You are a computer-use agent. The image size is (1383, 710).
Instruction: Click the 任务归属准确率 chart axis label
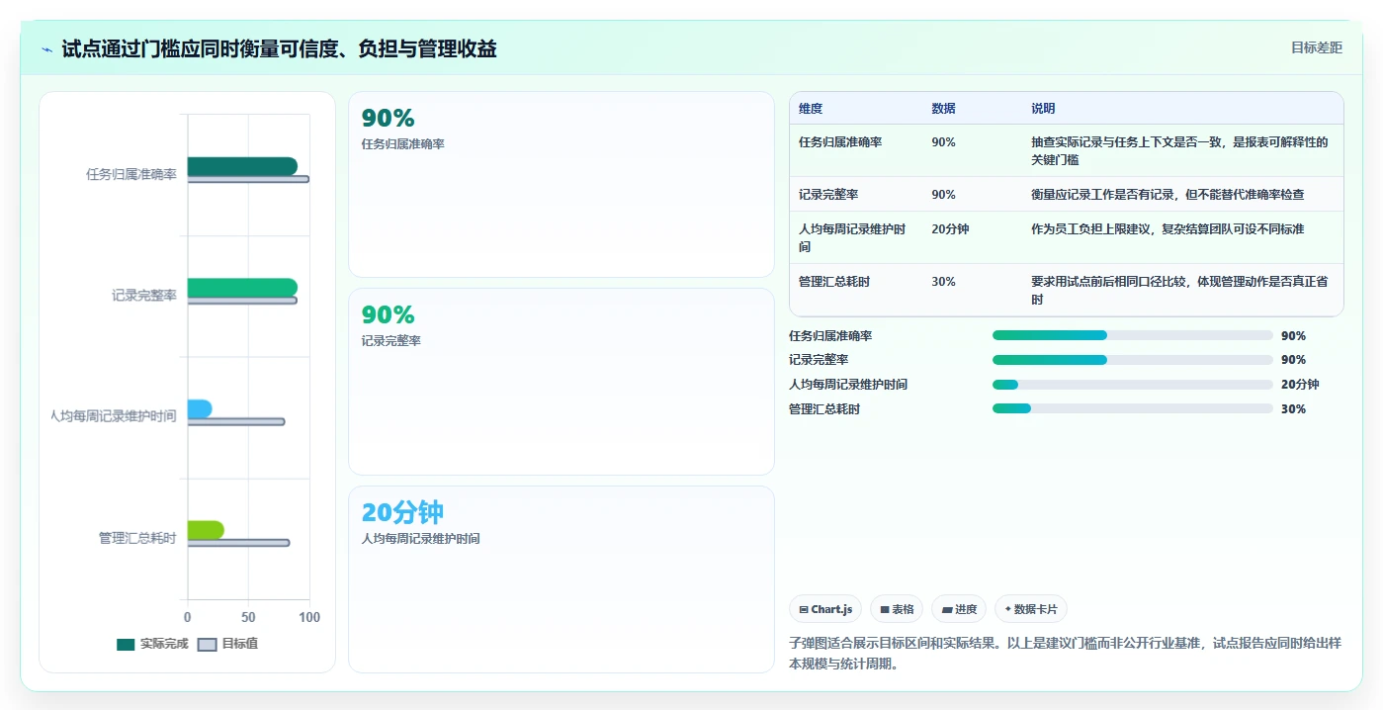click(x=130, y=175)
